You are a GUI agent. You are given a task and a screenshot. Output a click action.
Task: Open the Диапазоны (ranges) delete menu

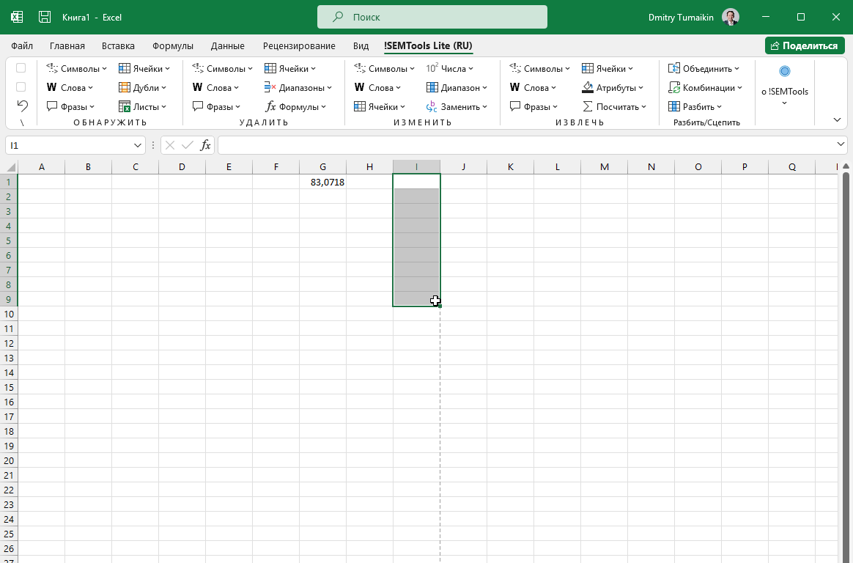pyautogui.click(x=298, y=87)
